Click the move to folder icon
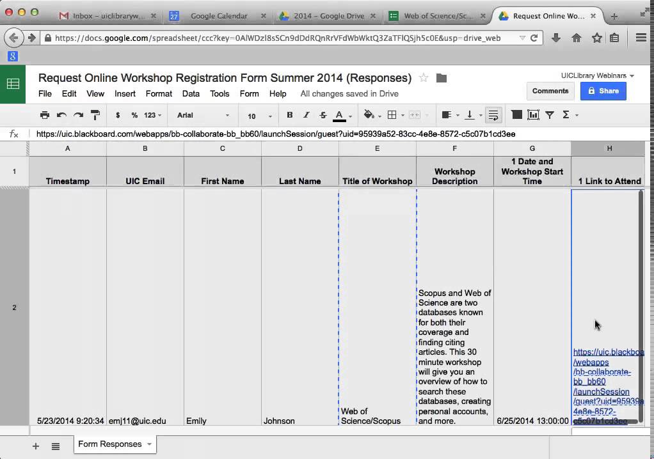The width and height of the screenshot is (654, 459). click(x=442, y=78)
